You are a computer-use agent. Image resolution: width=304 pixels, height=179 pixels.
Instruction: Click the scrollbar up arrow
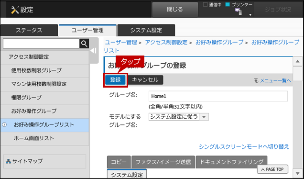[297, 62]
